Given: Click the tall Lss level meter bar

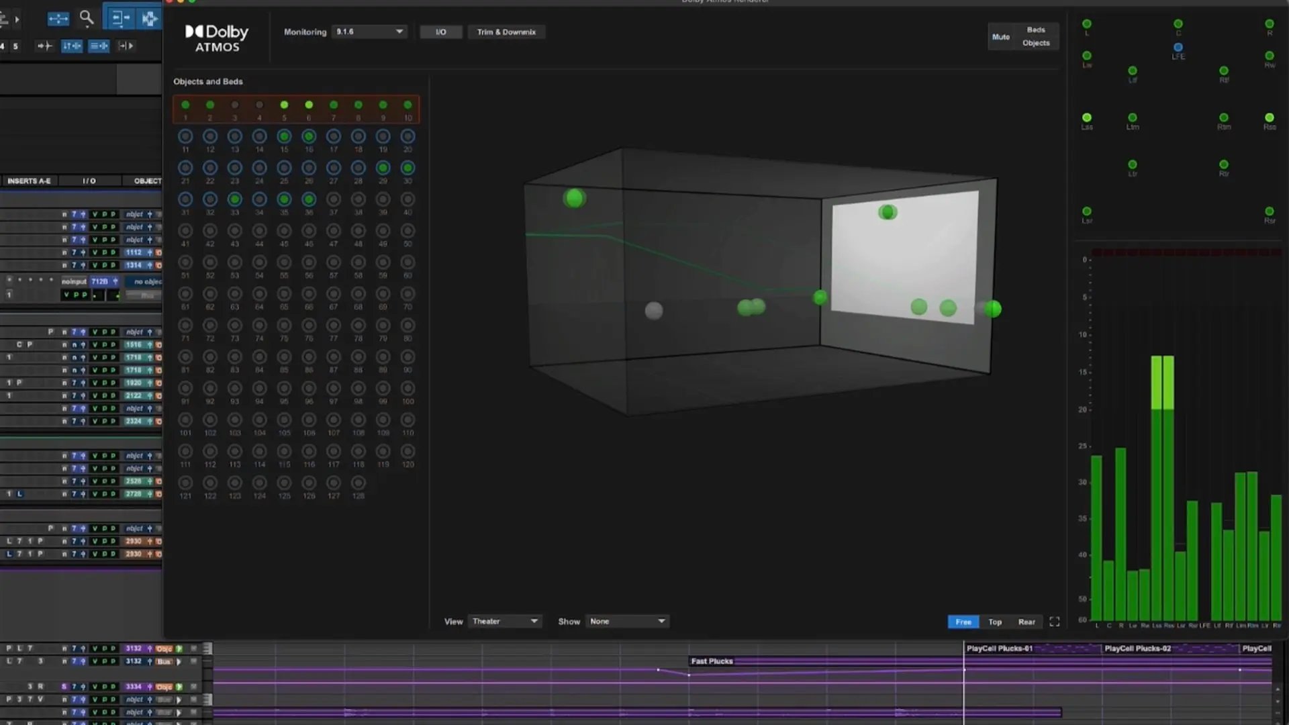Looking at the screenshot, I should [x=1157, y=488].
